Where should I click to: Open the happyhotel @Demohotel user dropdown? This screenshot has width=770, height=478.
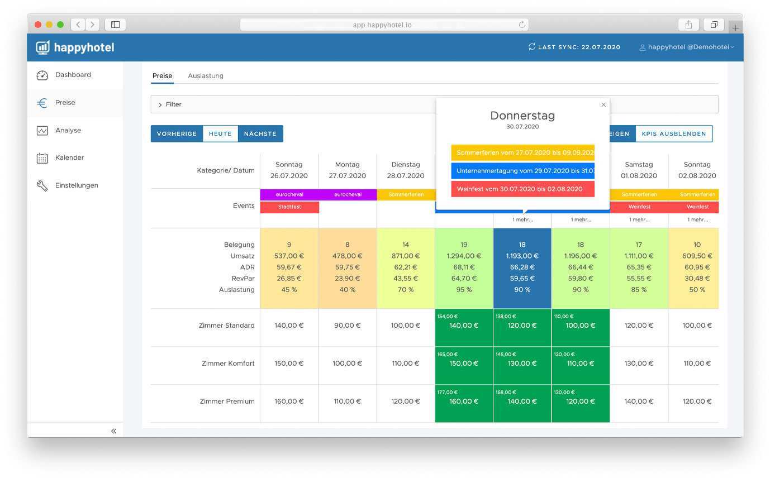[687, 47]
